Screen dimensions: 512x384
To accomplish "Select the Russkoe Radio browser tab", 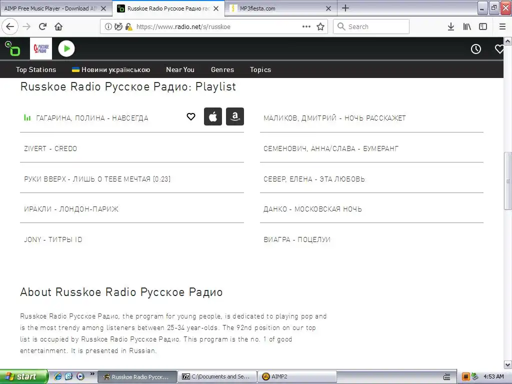I will 168,8.
